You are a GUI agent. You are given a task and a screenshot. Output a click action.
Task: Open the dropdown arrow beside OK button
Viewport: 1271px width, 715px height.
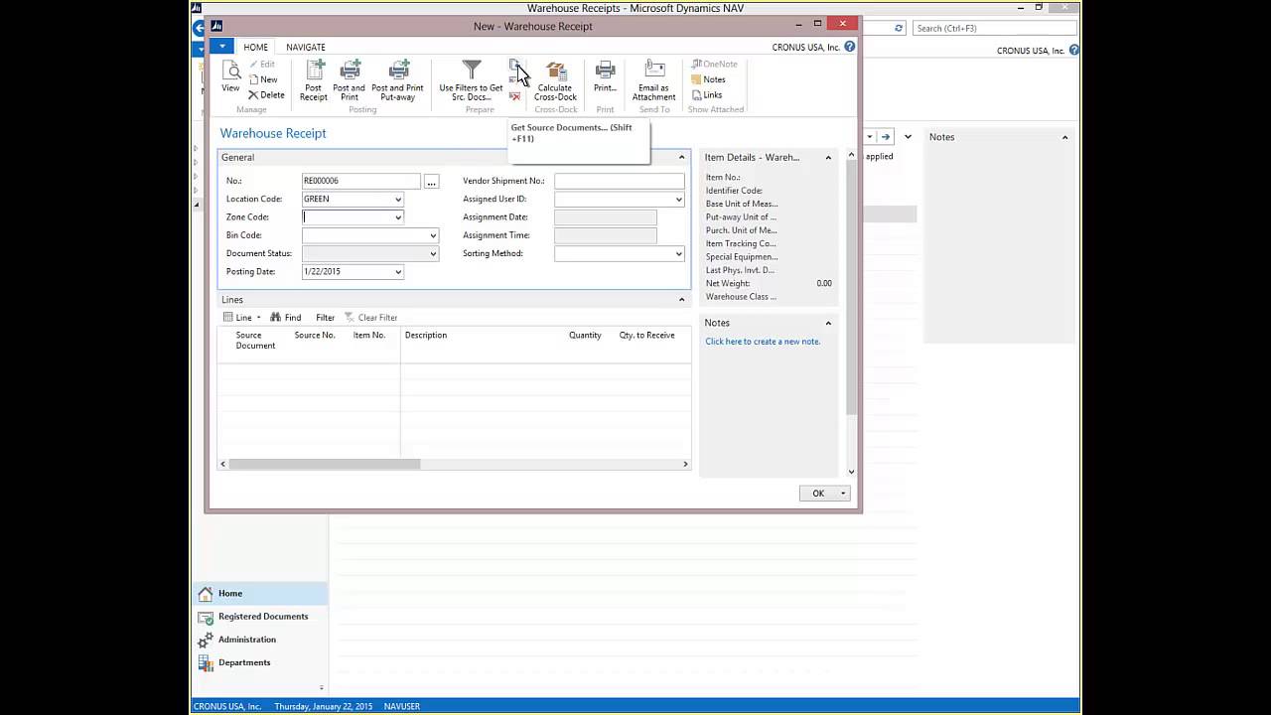click(843, 494)
